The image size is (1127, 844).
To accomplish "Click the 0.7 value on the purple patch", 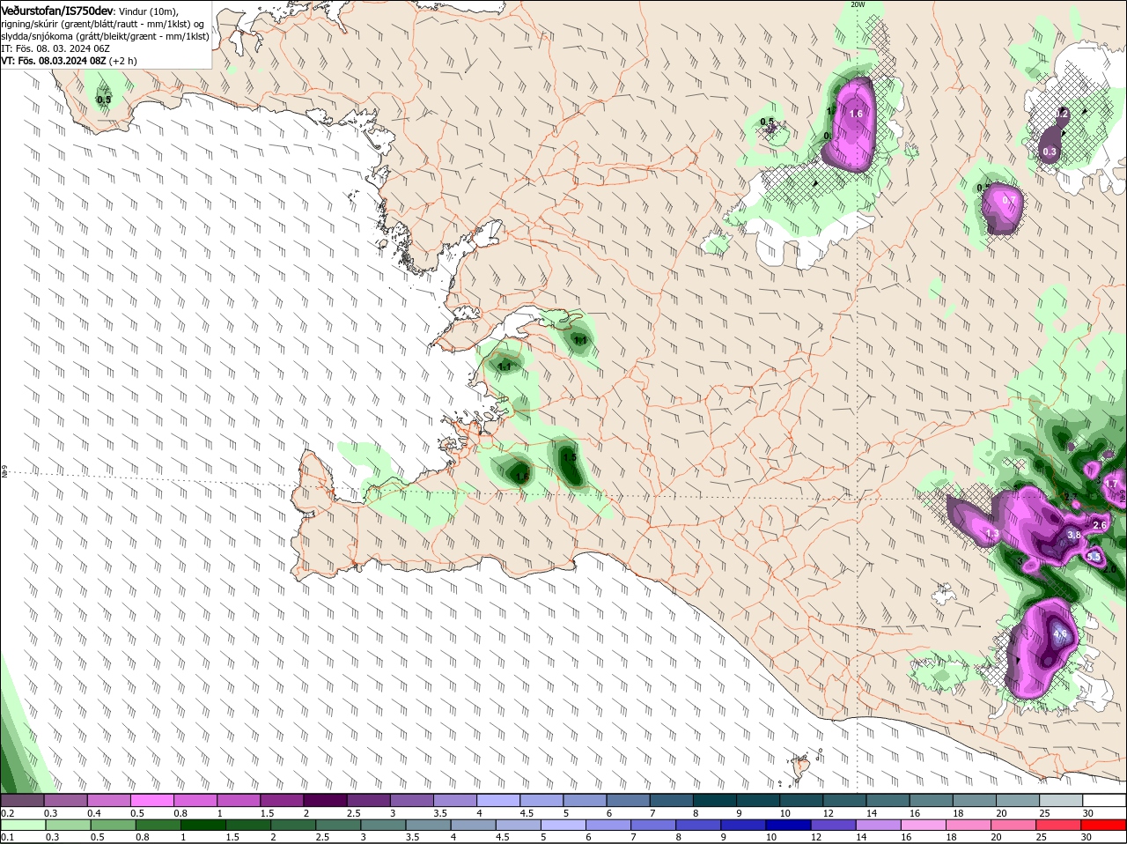I will coord(1009,200).
